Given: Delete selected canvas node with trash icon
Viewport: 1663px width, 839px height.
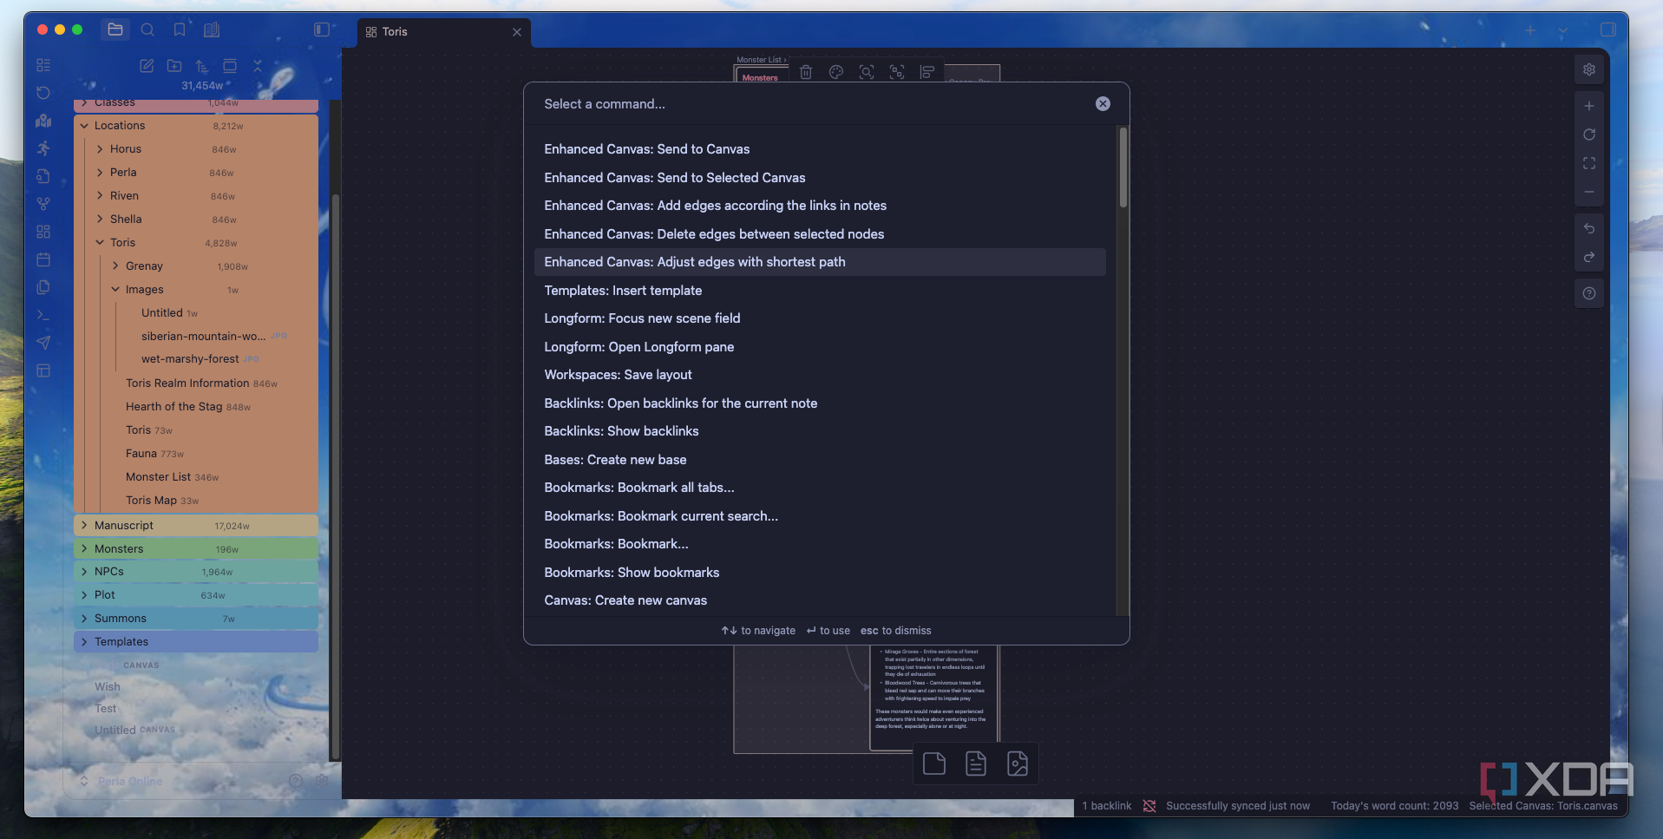Looking at the screenshot, I should pyautogui.click(x=806, y=73).
